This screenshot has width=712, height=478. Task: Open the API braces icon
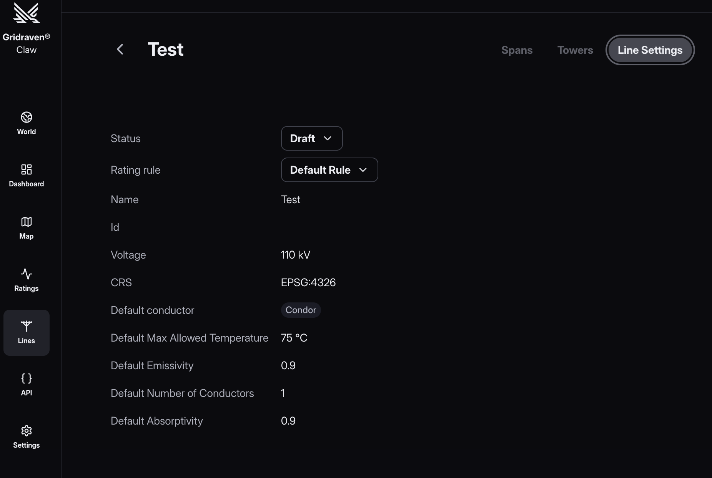[27, 378]
